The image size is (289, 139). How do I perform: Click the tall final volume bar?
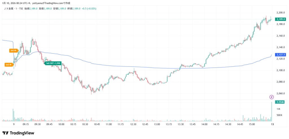click(x=272, y=112)
